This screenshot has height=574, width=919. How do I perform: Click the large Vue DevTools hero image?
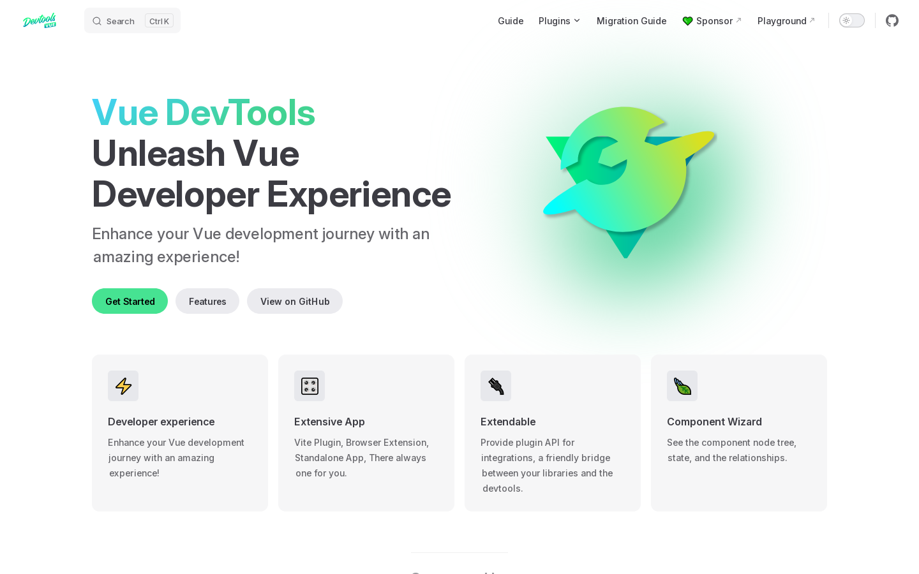coord(629,182)
